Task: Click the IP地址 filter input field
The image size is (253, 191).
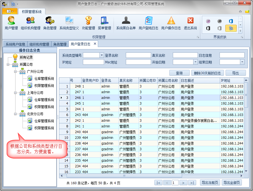Action: (x=93, y=62)
